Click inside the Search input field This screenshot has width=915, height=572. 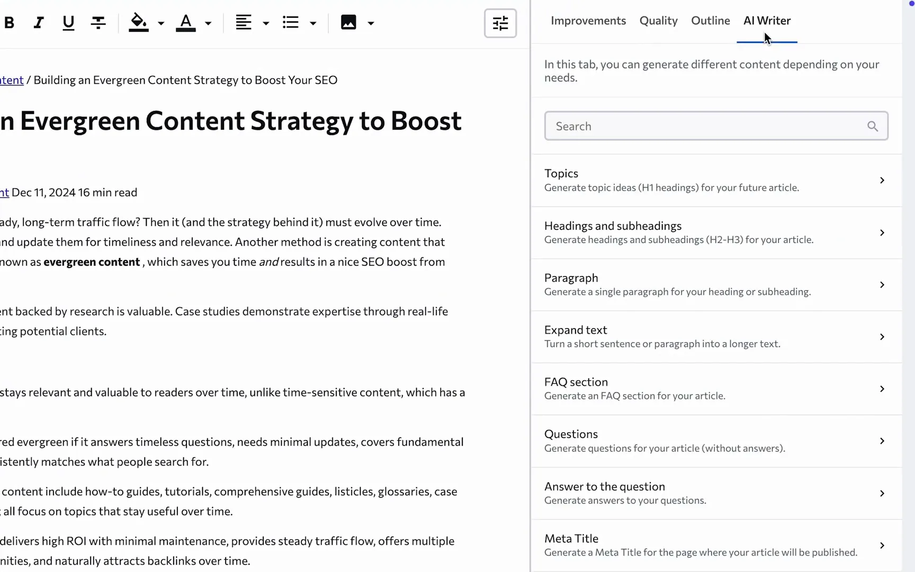coord(688,126)
